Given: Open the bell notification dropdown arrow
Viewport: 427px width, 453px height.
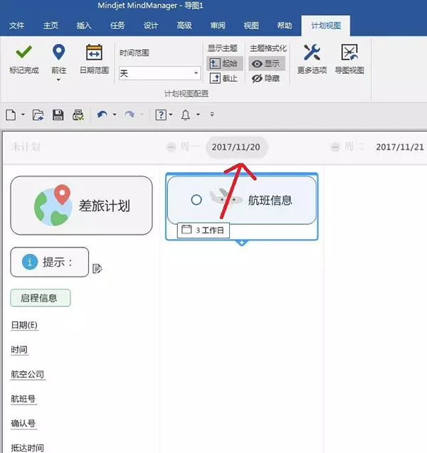Looking at the screenshot, I should 198,114.
